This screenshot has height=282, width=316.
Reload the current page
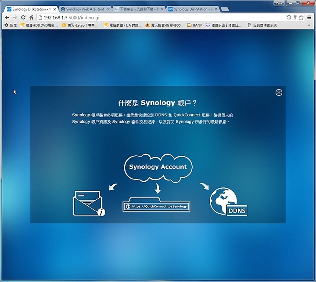click(x=23, y=18)
